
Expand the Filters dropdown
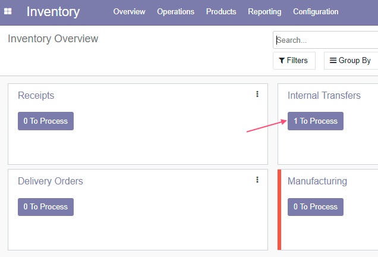(294, 61)
